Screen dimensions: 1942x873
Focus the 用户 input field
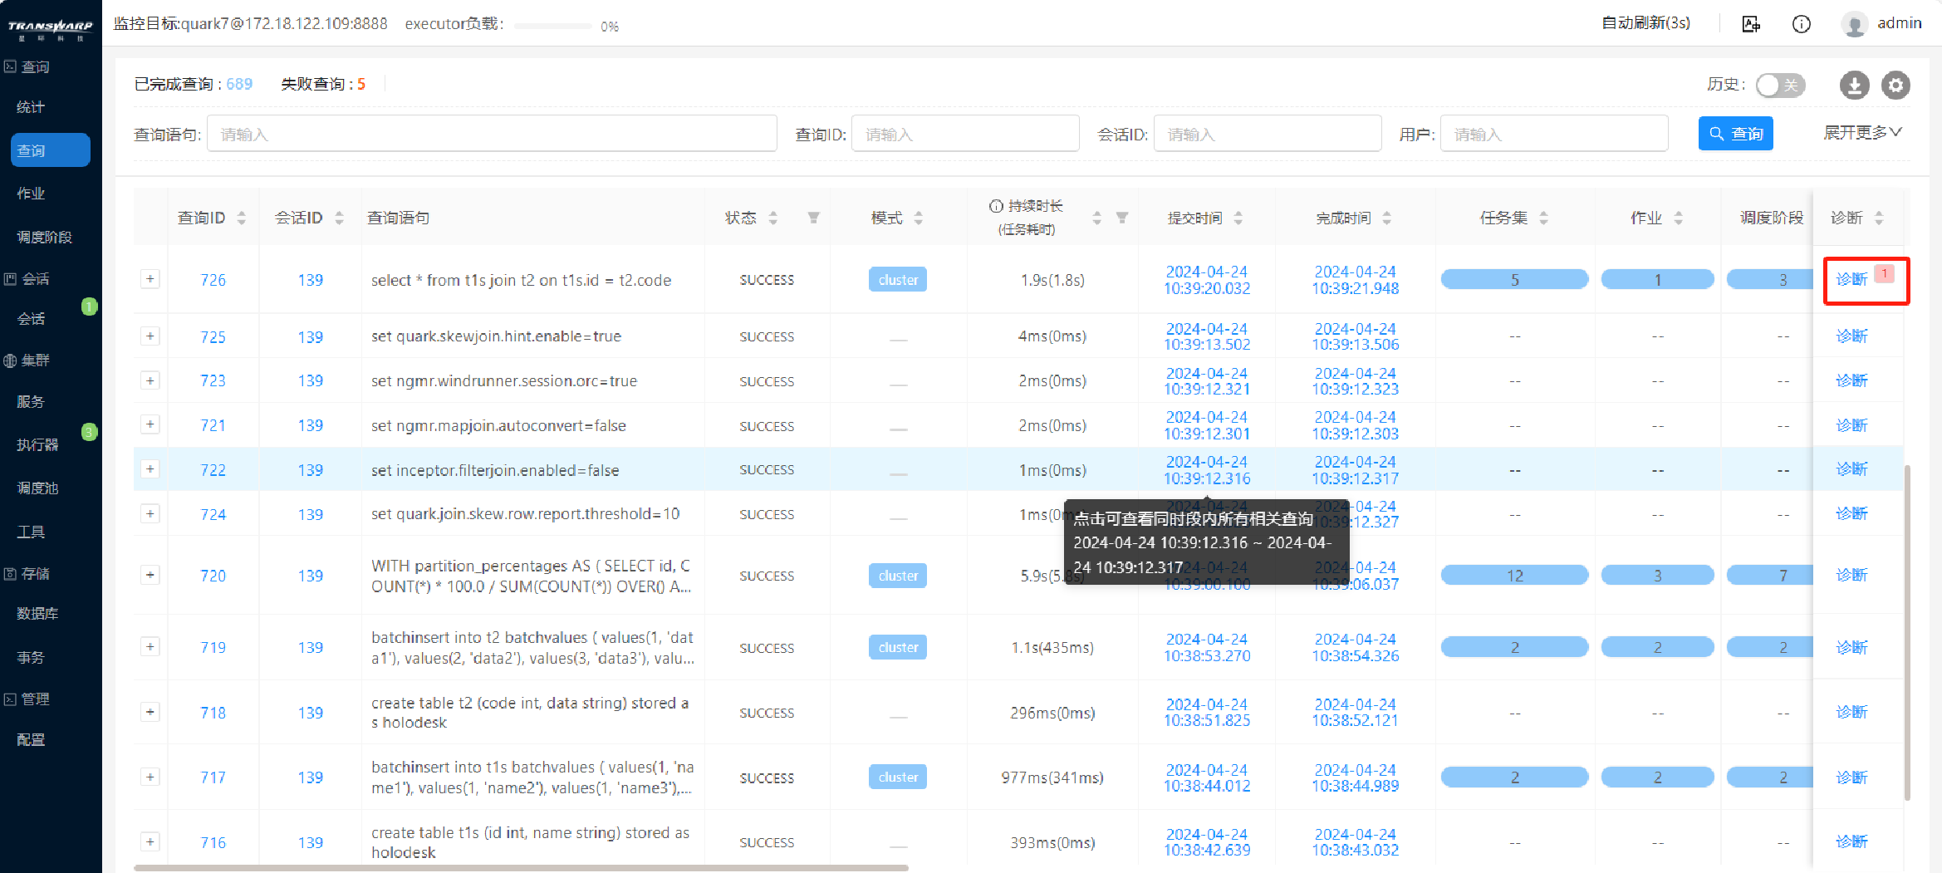pyautogui.click(x=1554, y=134)
